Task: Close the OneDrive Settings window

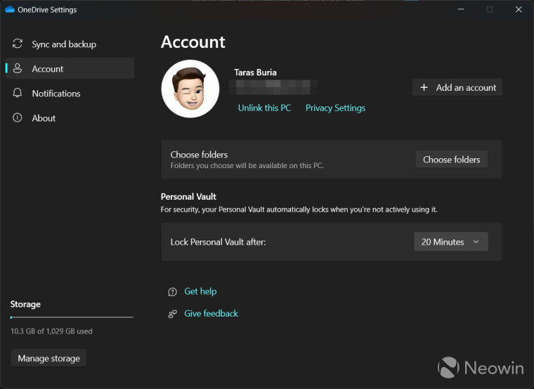Action: point(519,9)
